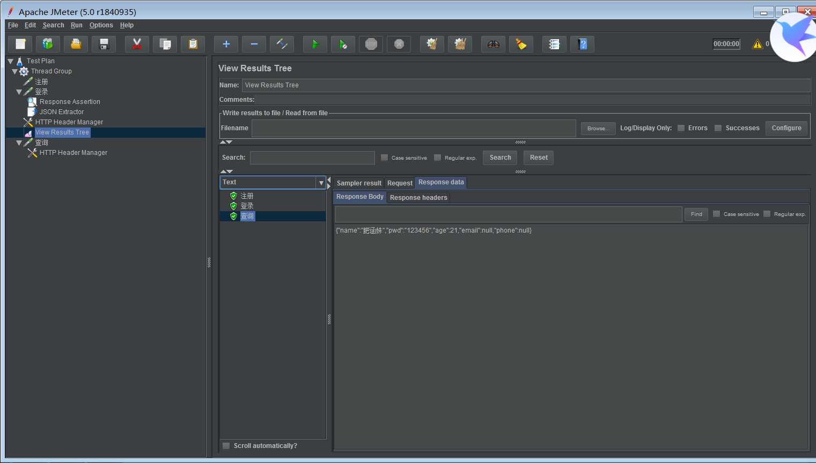The image size is (816, 463).
Task: Click the Open file folder icon
Action: coord(76,44)
